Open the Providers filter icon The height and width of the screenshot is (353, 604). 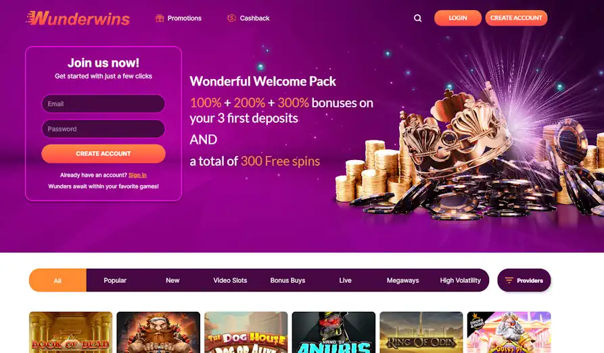(x=509, y=280)
